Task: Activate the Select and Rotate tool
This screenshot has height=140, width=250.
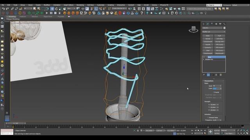Action: tap(56, 9)
